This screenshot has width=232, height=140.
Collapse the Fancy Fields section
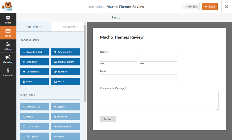pyautogui.click(x=77, y=94)
